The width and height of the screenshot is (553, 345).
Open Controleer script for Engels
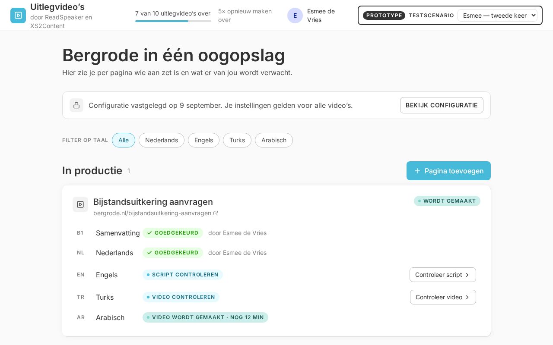pos(443,275)
